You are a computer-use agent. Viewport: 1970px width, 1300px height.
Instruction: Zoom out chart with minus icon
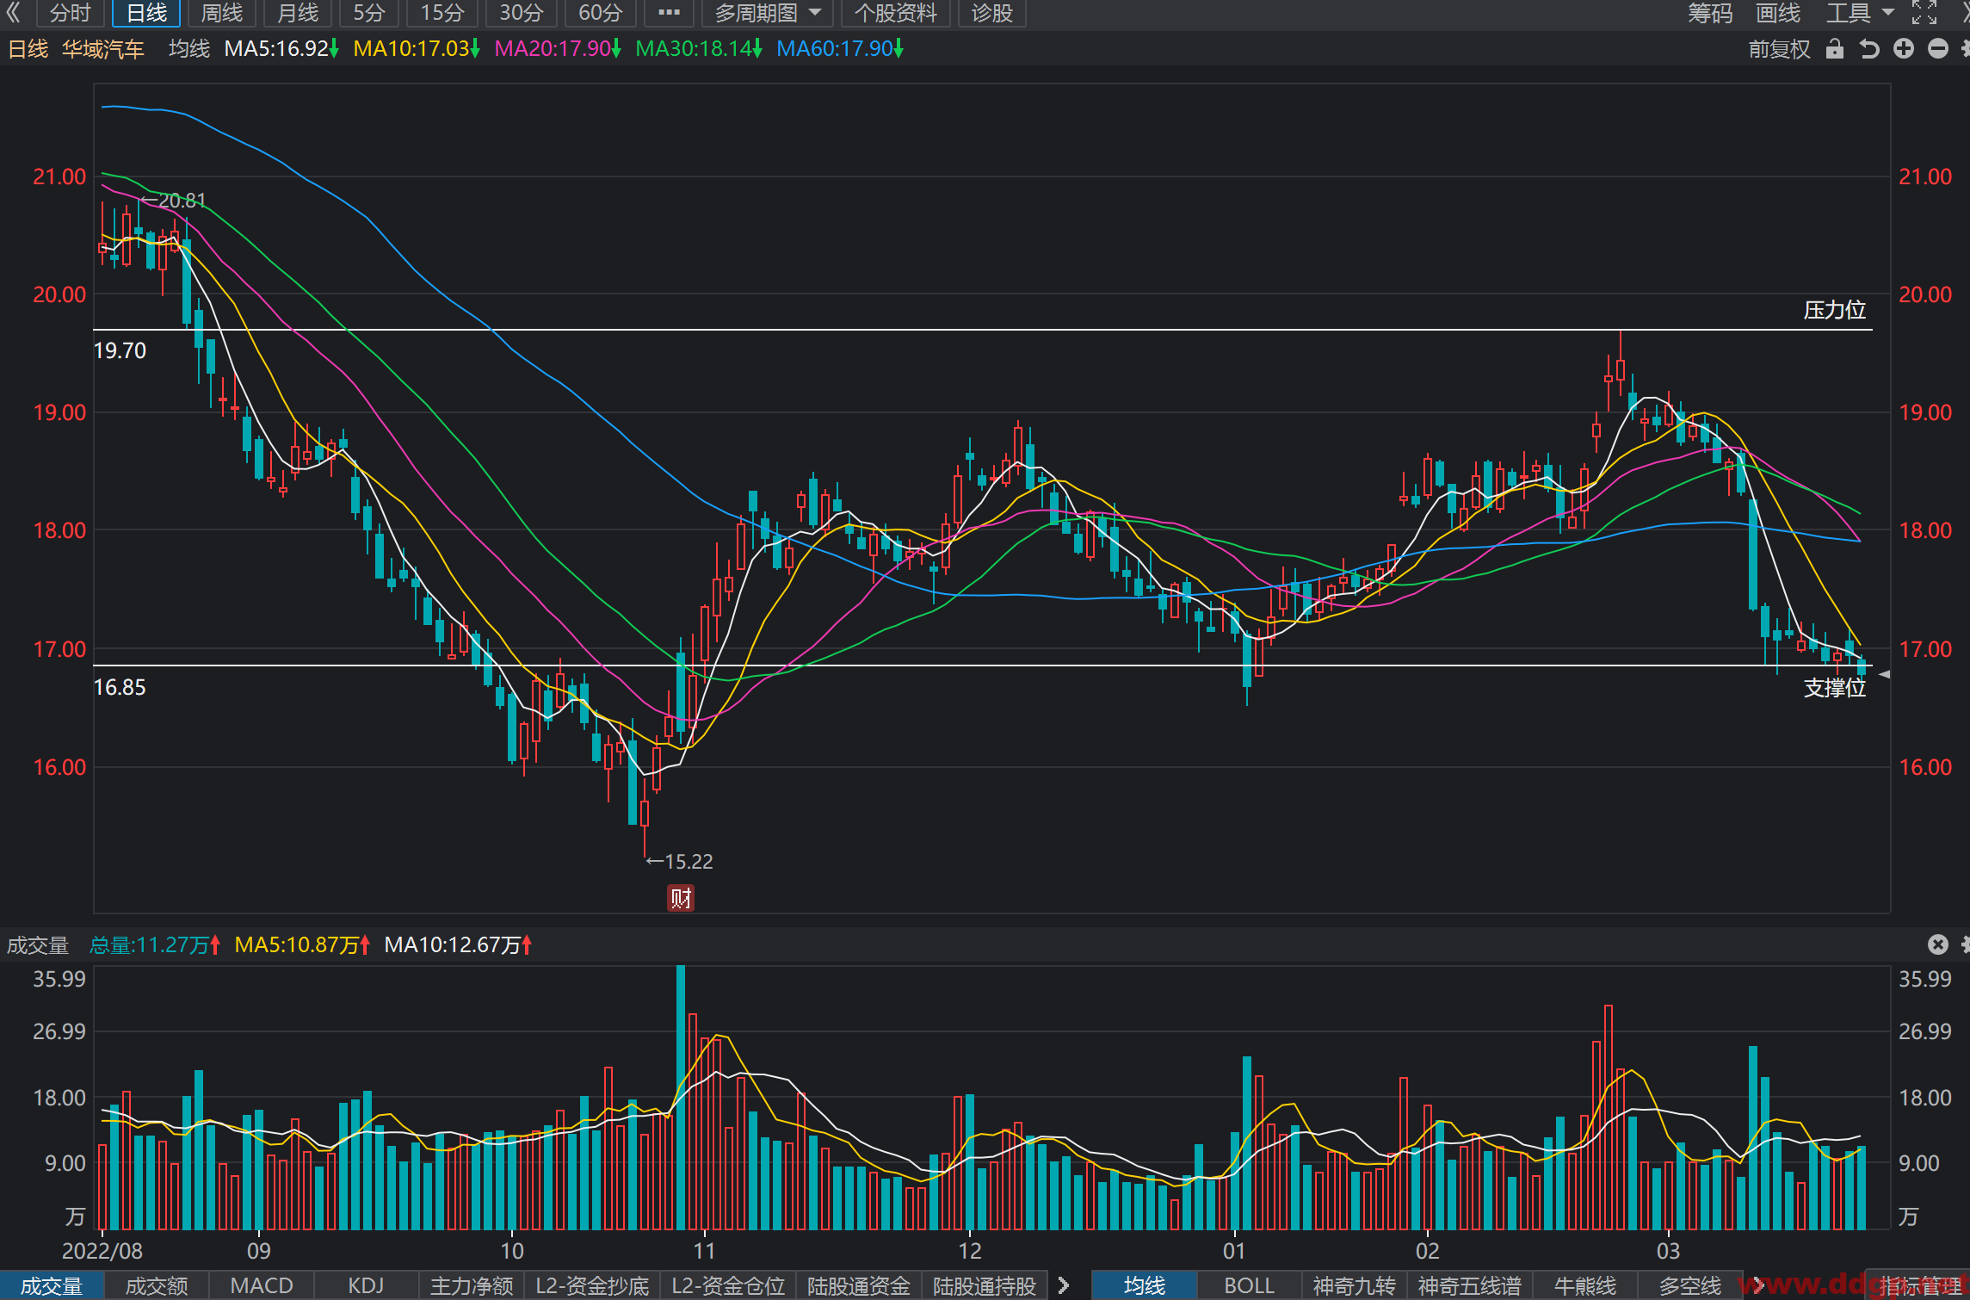point(1938,49)
